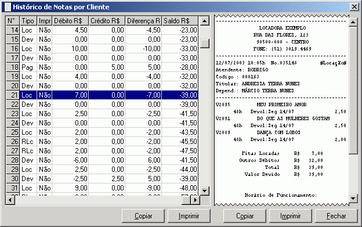Click the table vertical scrollbar up arrow
The width and height of the screenshot is (362, 227).
pos(205,21)
